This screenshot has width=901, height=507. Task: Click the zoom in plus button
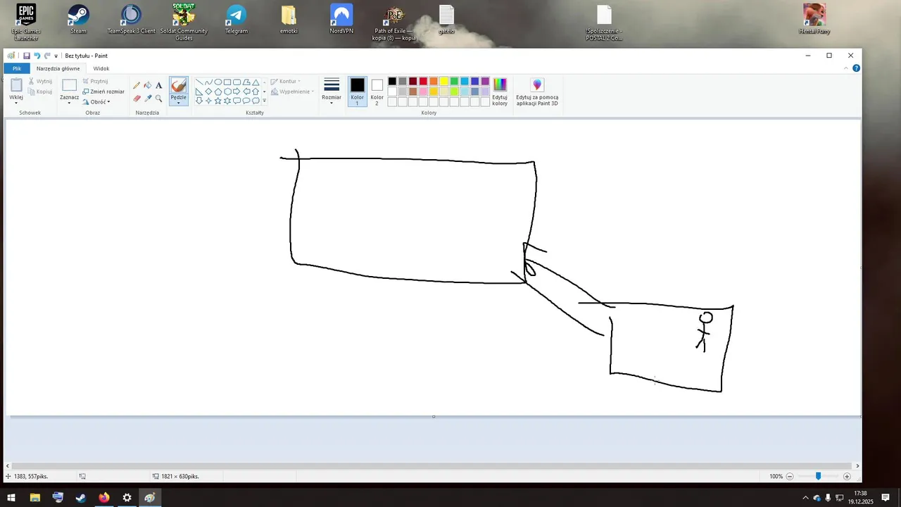click(x=847, y=477)
